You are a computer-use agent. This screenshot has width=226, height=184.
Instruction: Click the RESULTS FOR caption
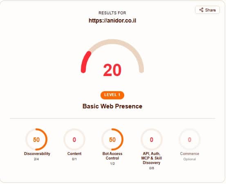(x=112, y=13)
